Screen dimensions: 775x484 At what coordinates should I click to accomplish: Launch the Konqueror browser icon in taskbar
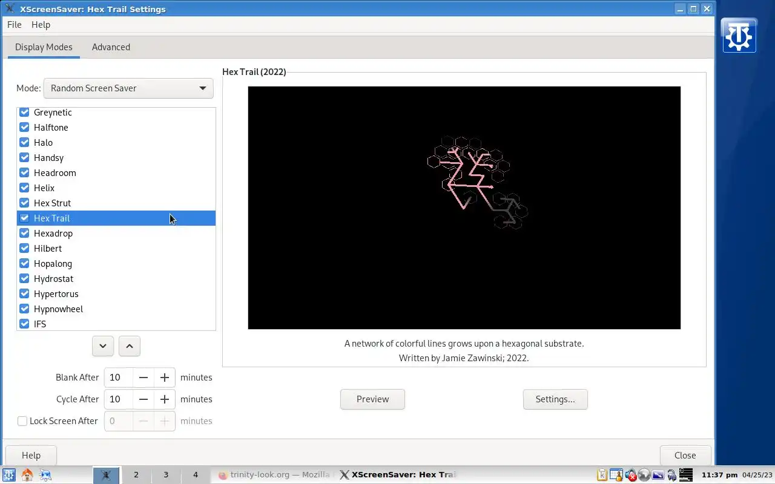click(x=45, y=475)
